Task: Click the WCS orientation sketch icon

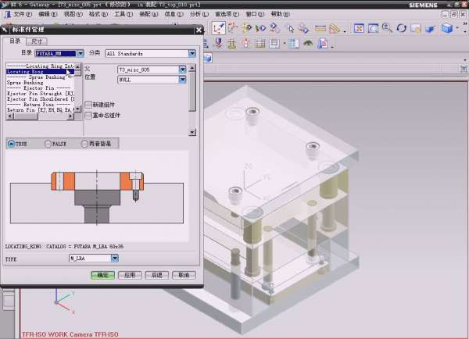Action: tap(218, 29)
